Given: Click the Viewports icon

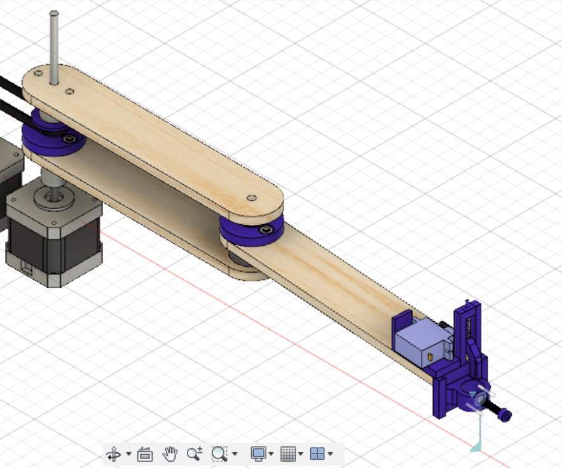Looking at the screenshot, I should click(318, 453).
